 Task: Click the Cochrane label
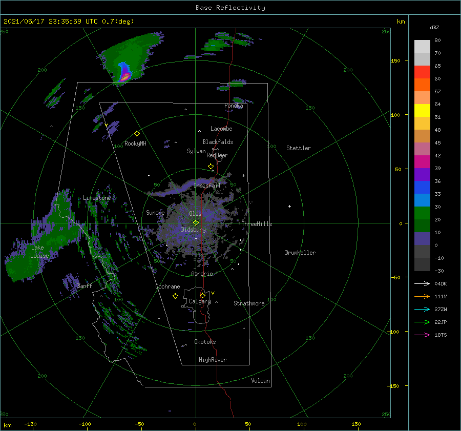(x=167, y=286)
